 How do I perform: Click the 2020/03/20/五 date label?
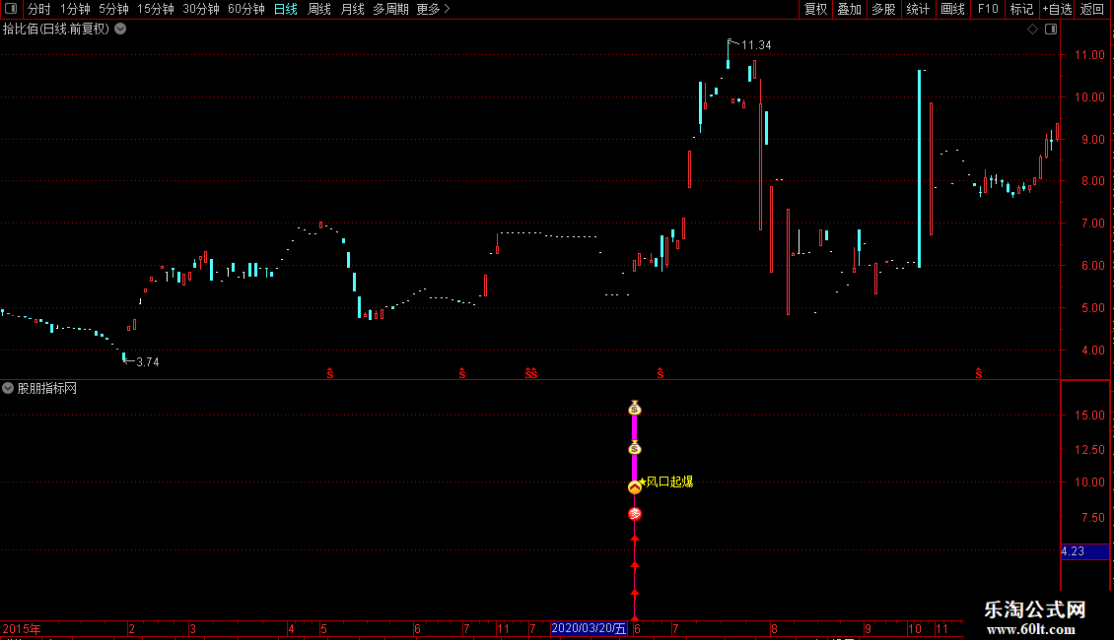pos(589,628)
